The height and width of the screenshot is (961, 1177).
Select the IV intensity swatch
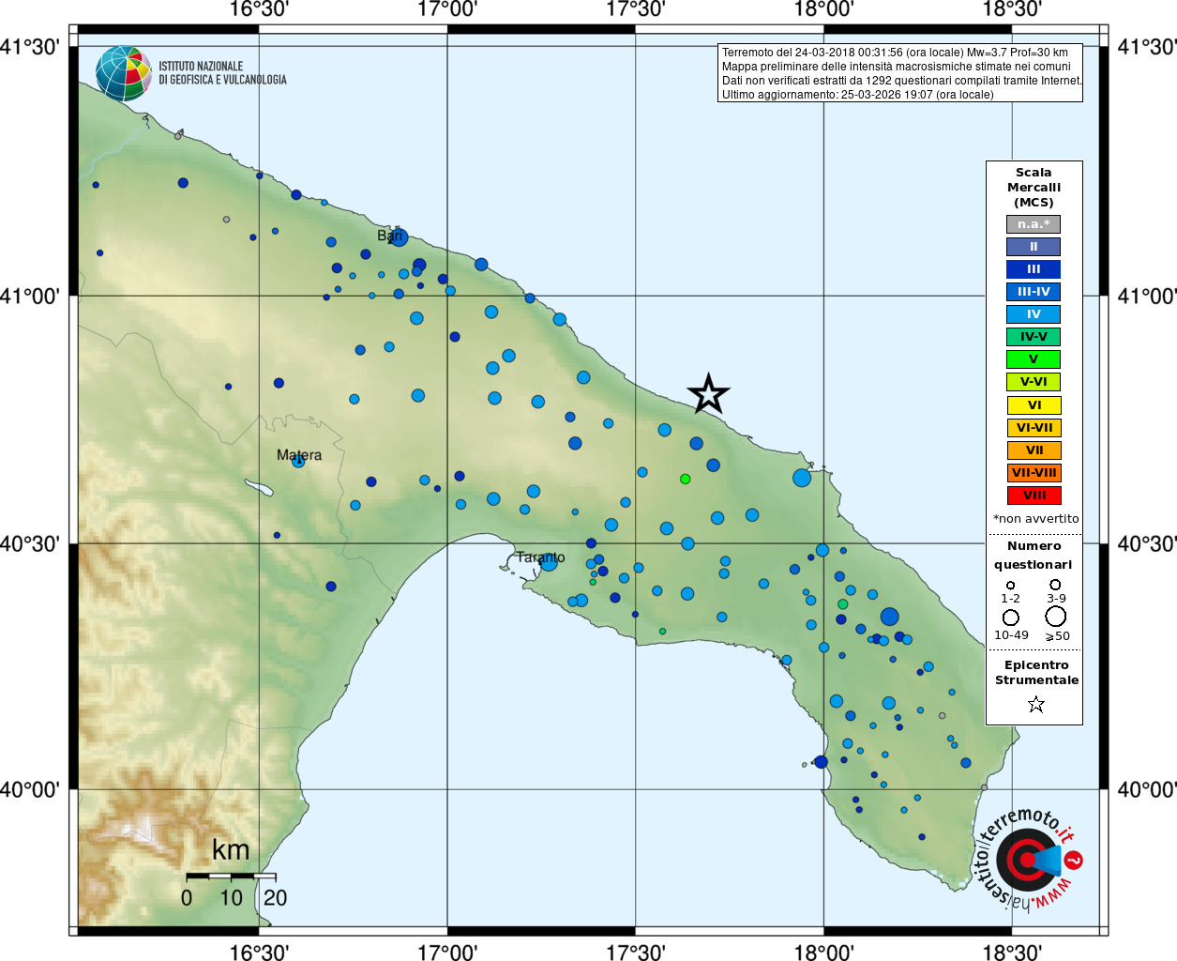click(x=1034, y=314)
